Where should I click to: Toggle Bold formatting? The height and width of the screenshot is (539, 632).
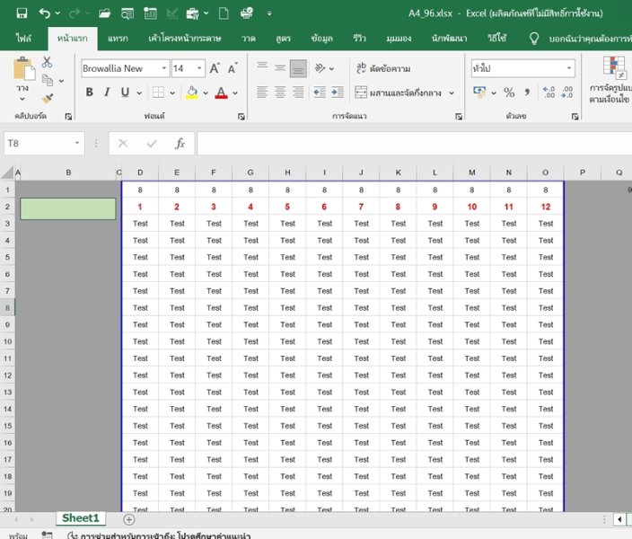pos(90,93)
